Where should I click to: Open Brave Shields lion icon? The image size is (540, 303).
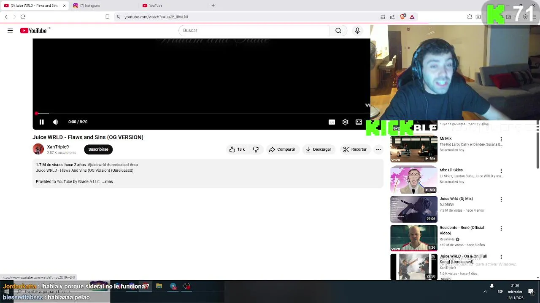click(x=403, y=17)
